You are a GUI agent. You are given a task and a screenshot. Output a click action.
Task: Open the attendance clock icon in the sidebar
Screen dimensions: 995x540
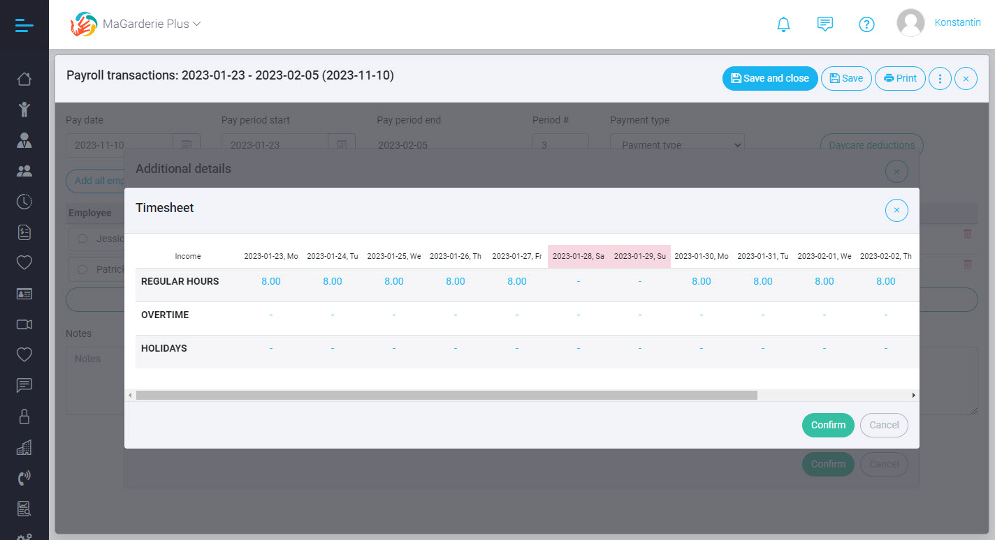click(24, 201)
